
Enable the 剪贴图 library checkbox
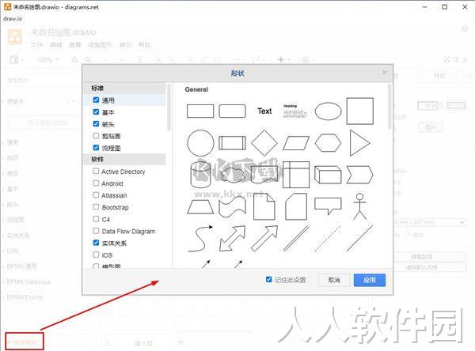[96, 135]
